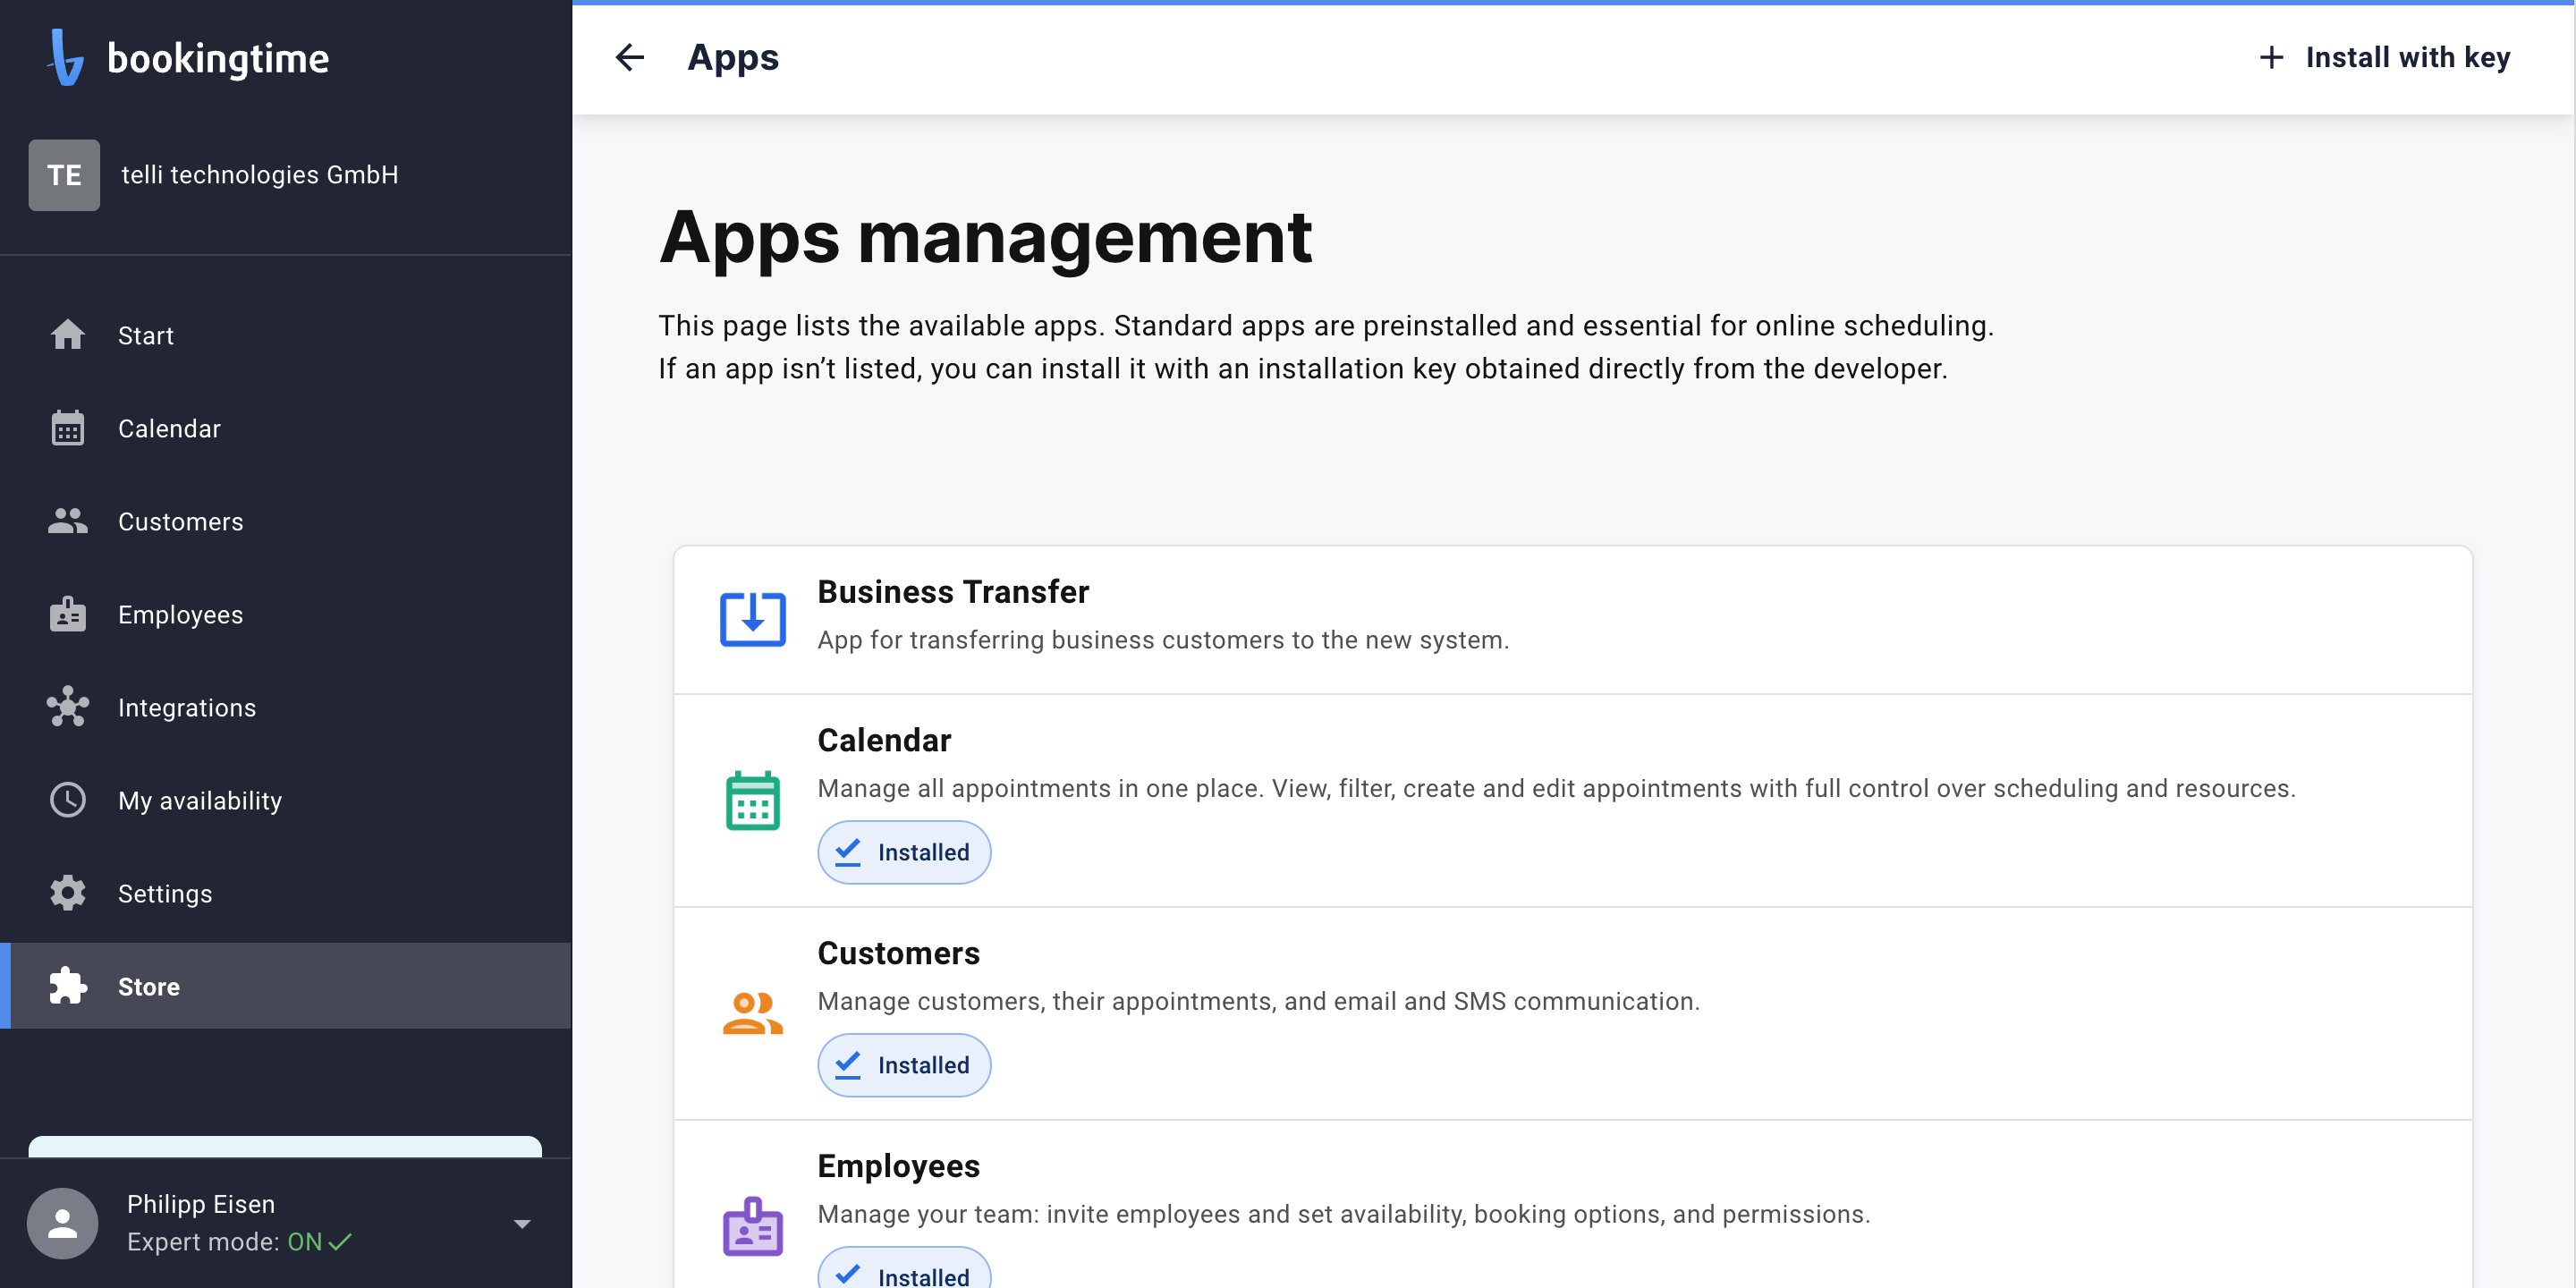Viewport: 2576px width, 1288px height.
Task: Open Settings in the sidebar
Action: [x=286, y=893]
